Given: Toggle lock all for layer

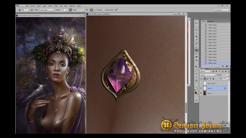Looking at the screenshot, I should 213,79.
